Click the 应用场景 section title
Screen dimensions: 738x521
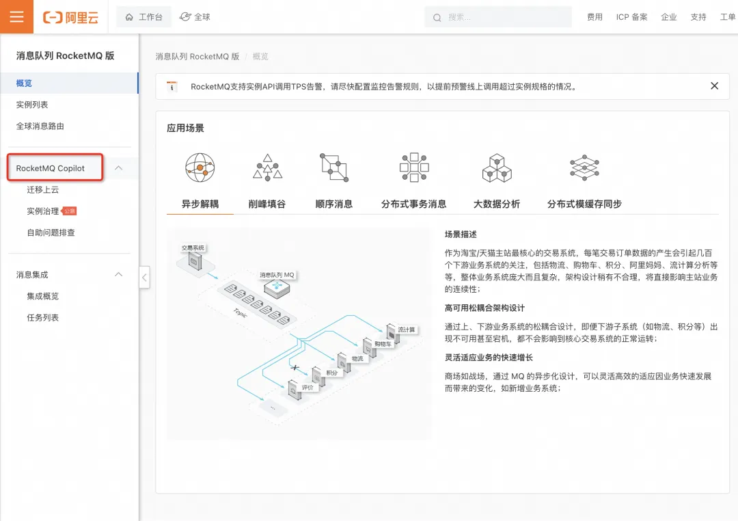(x=185, y=128)
